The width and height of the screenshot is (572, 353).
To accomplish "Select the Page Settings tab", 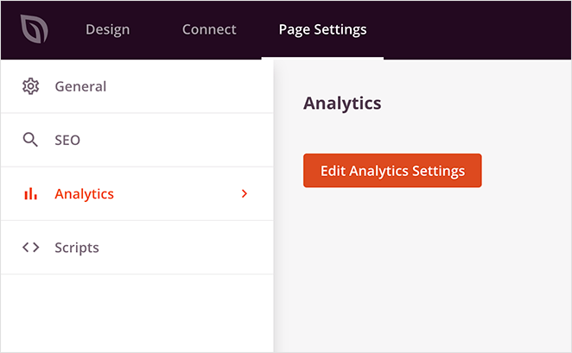I will (x=322, y=30).
